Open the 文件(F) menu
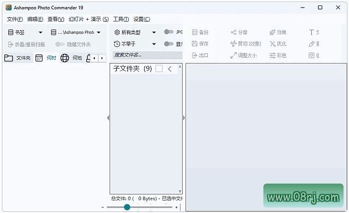Image resolution: width=349 pixels, height=213 pixels. [x=15, y=20]
